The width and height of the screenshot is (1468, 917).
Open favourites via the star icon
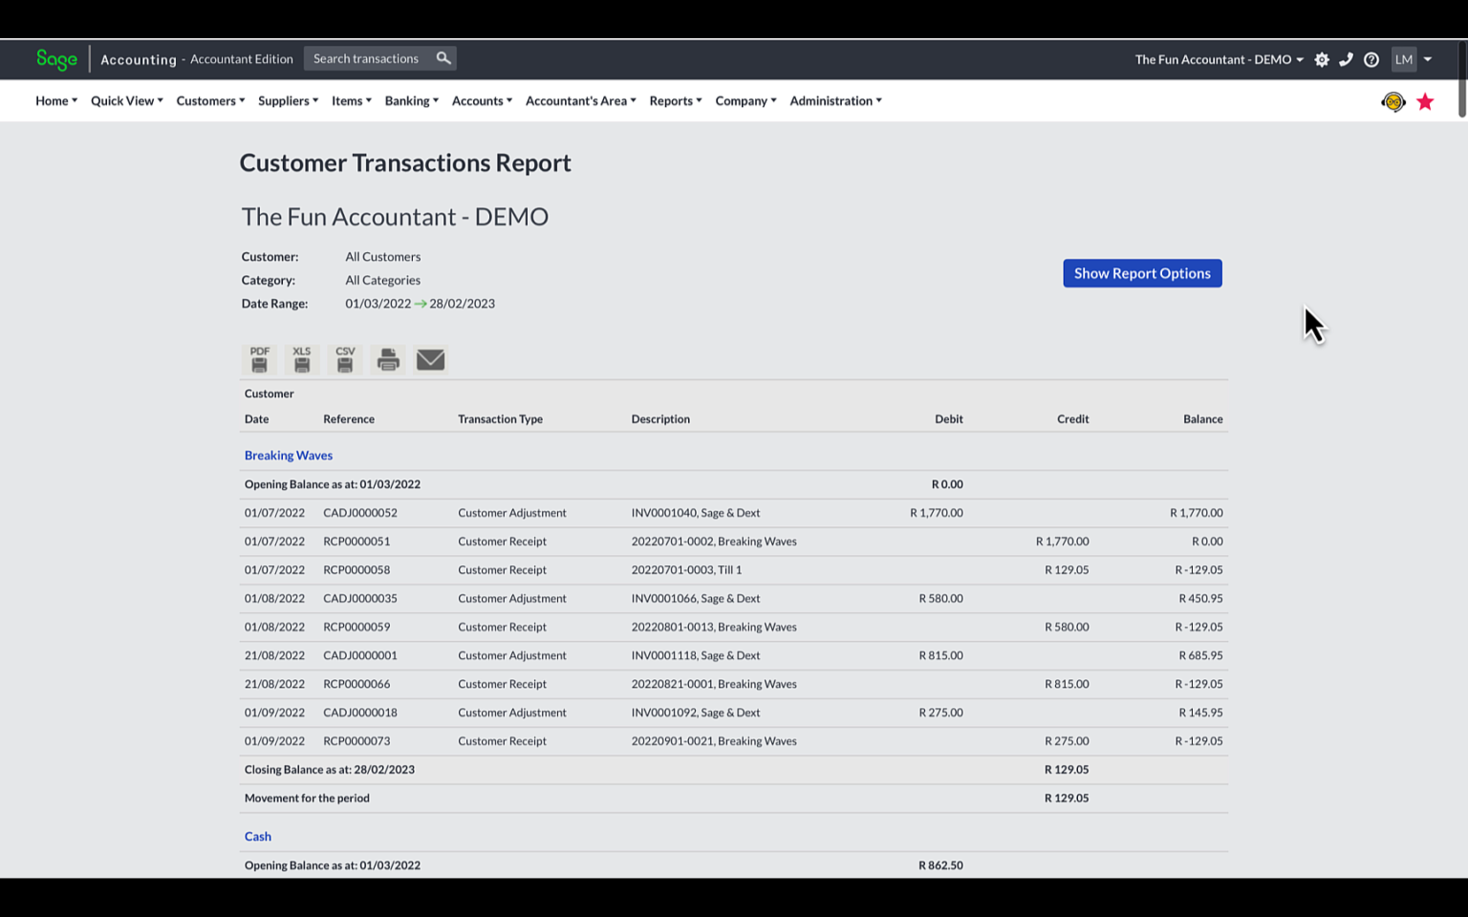(1425, 100)
